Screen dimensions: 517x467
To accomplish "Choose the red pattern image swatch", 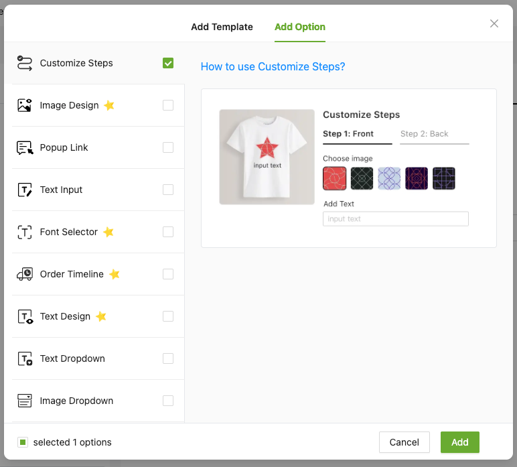I will pos(334,178).
